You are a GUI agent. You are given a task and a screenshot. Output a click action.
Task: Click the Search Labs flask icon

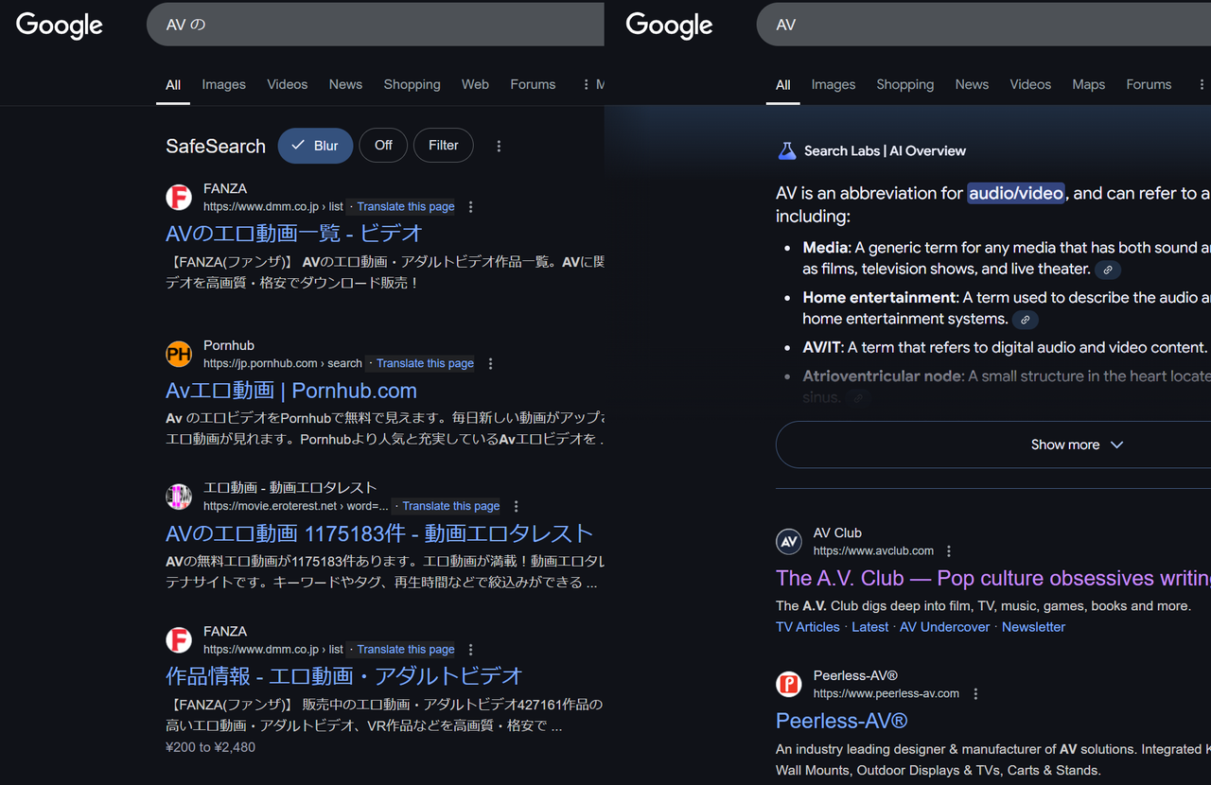[x=786, y=150]
